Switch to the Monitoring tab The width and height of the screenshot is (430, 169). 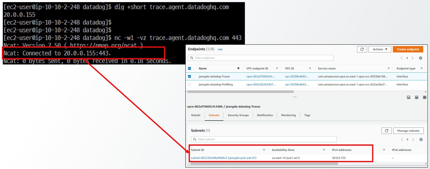(289, 115)
